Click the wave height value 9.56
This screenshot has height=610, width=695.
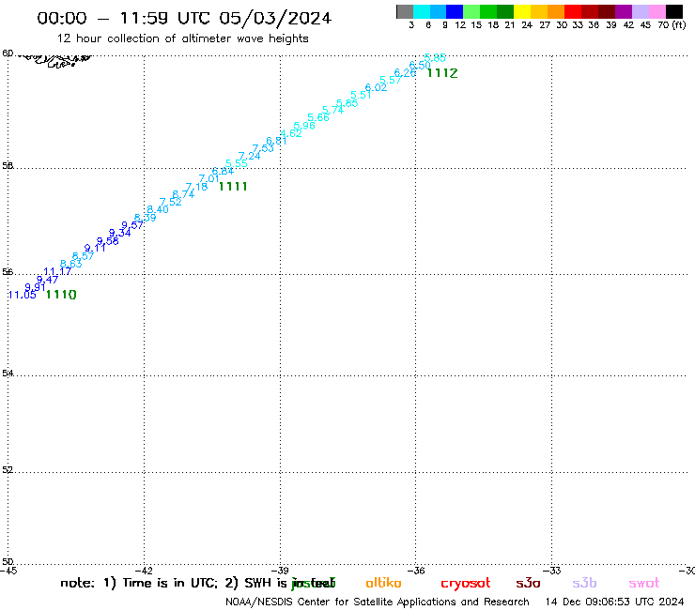[108, 241]
